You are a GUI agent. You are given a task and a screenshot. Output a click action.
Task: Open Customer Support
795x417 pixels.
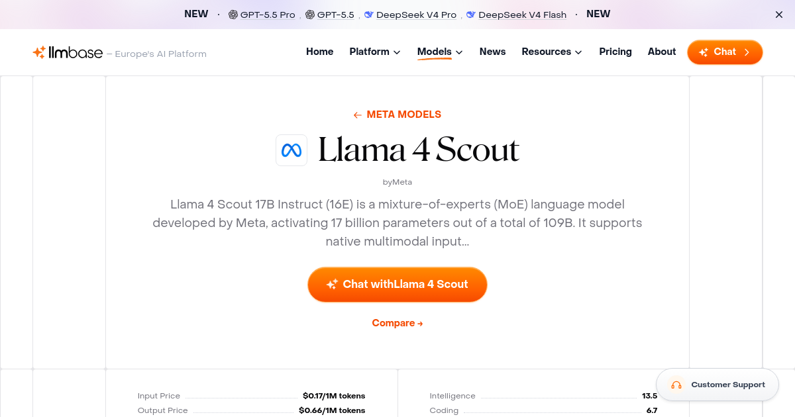(x=717, y=385)
